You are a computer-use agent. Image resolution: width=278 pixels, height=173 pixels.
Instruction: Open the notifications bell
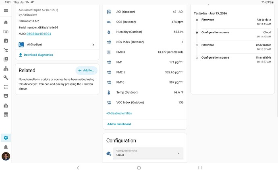[6, 147]
